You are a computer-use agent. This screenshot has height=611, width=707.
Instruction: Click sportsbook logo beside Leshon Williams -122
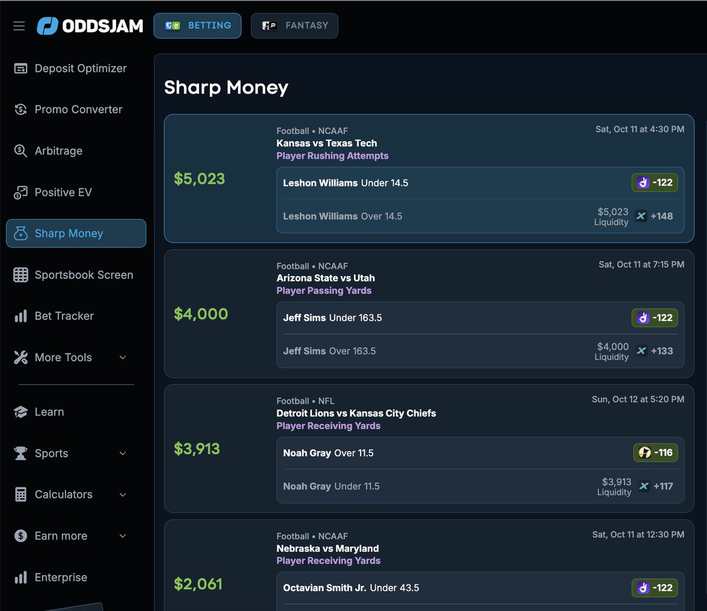643,182
